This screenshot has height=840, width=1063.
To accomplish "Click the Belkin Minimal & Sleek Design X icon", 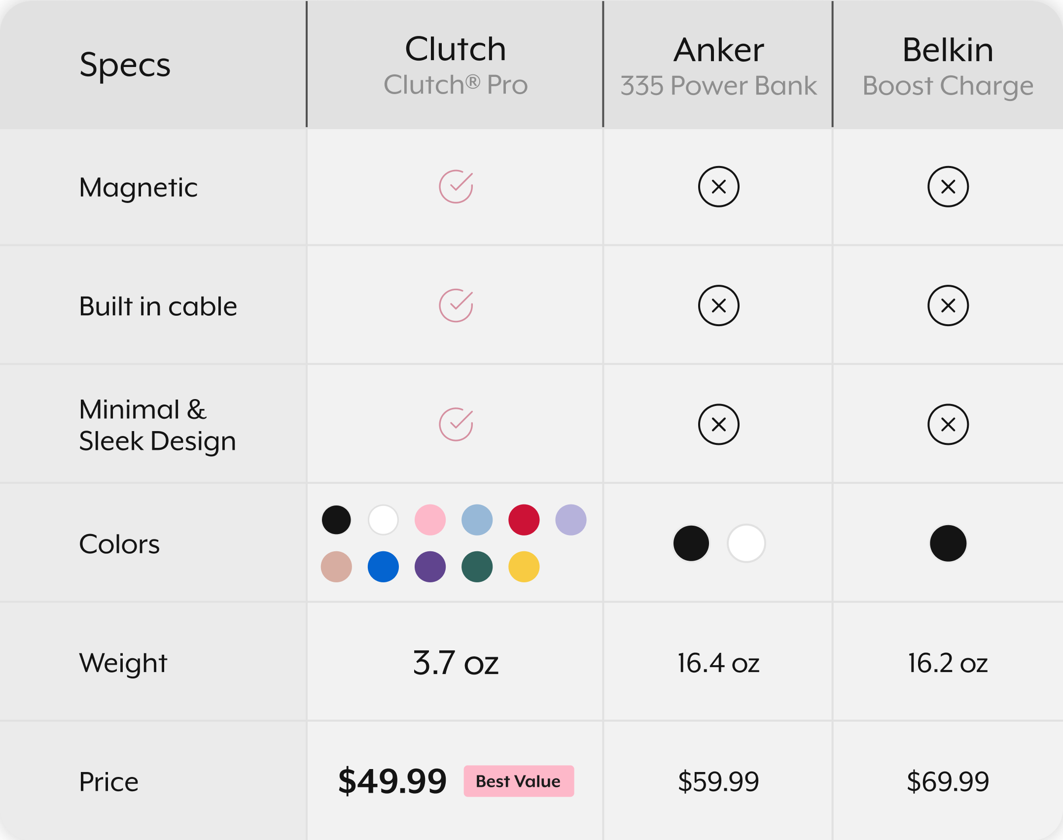I will click(948, 424).
